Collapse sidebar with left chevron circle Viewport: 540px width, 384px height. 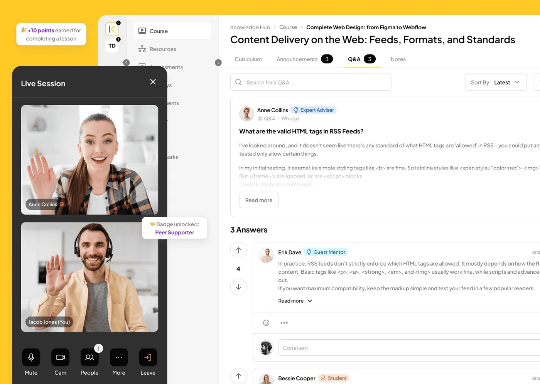tap(127, 62)
